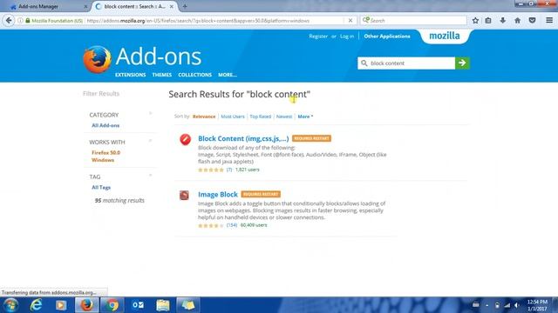
Task: Open the Image Block add-on page
Action: click(x=218, y=195)
